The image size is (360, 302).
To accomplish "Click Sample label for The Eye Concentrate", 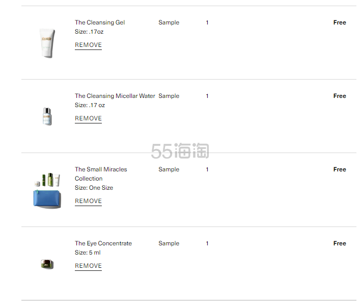I will 169,243.
